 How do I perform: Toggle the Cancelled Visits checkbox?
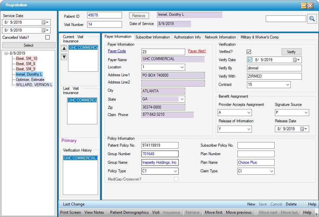[48, 37]
